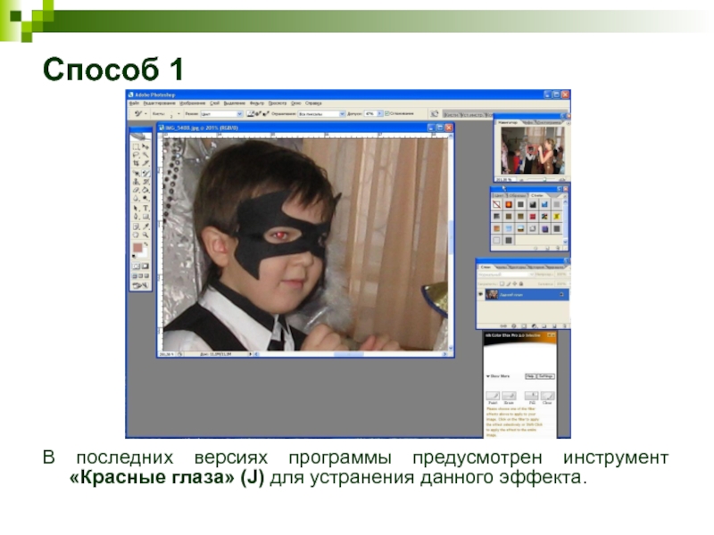Switch to the Образцы swatches tab
Image resolution: width=714 pixels, height=535 pixels.
[x=518, y=195]
